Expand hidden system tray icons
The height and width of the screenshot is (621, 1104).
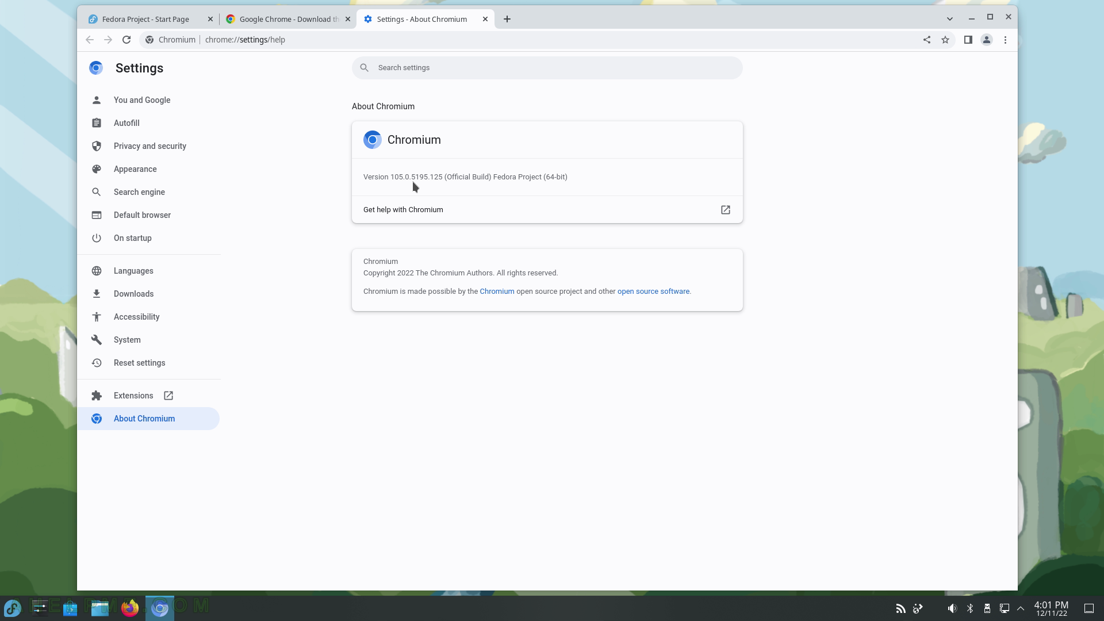pyautogui.click(x=1021, y=608)
